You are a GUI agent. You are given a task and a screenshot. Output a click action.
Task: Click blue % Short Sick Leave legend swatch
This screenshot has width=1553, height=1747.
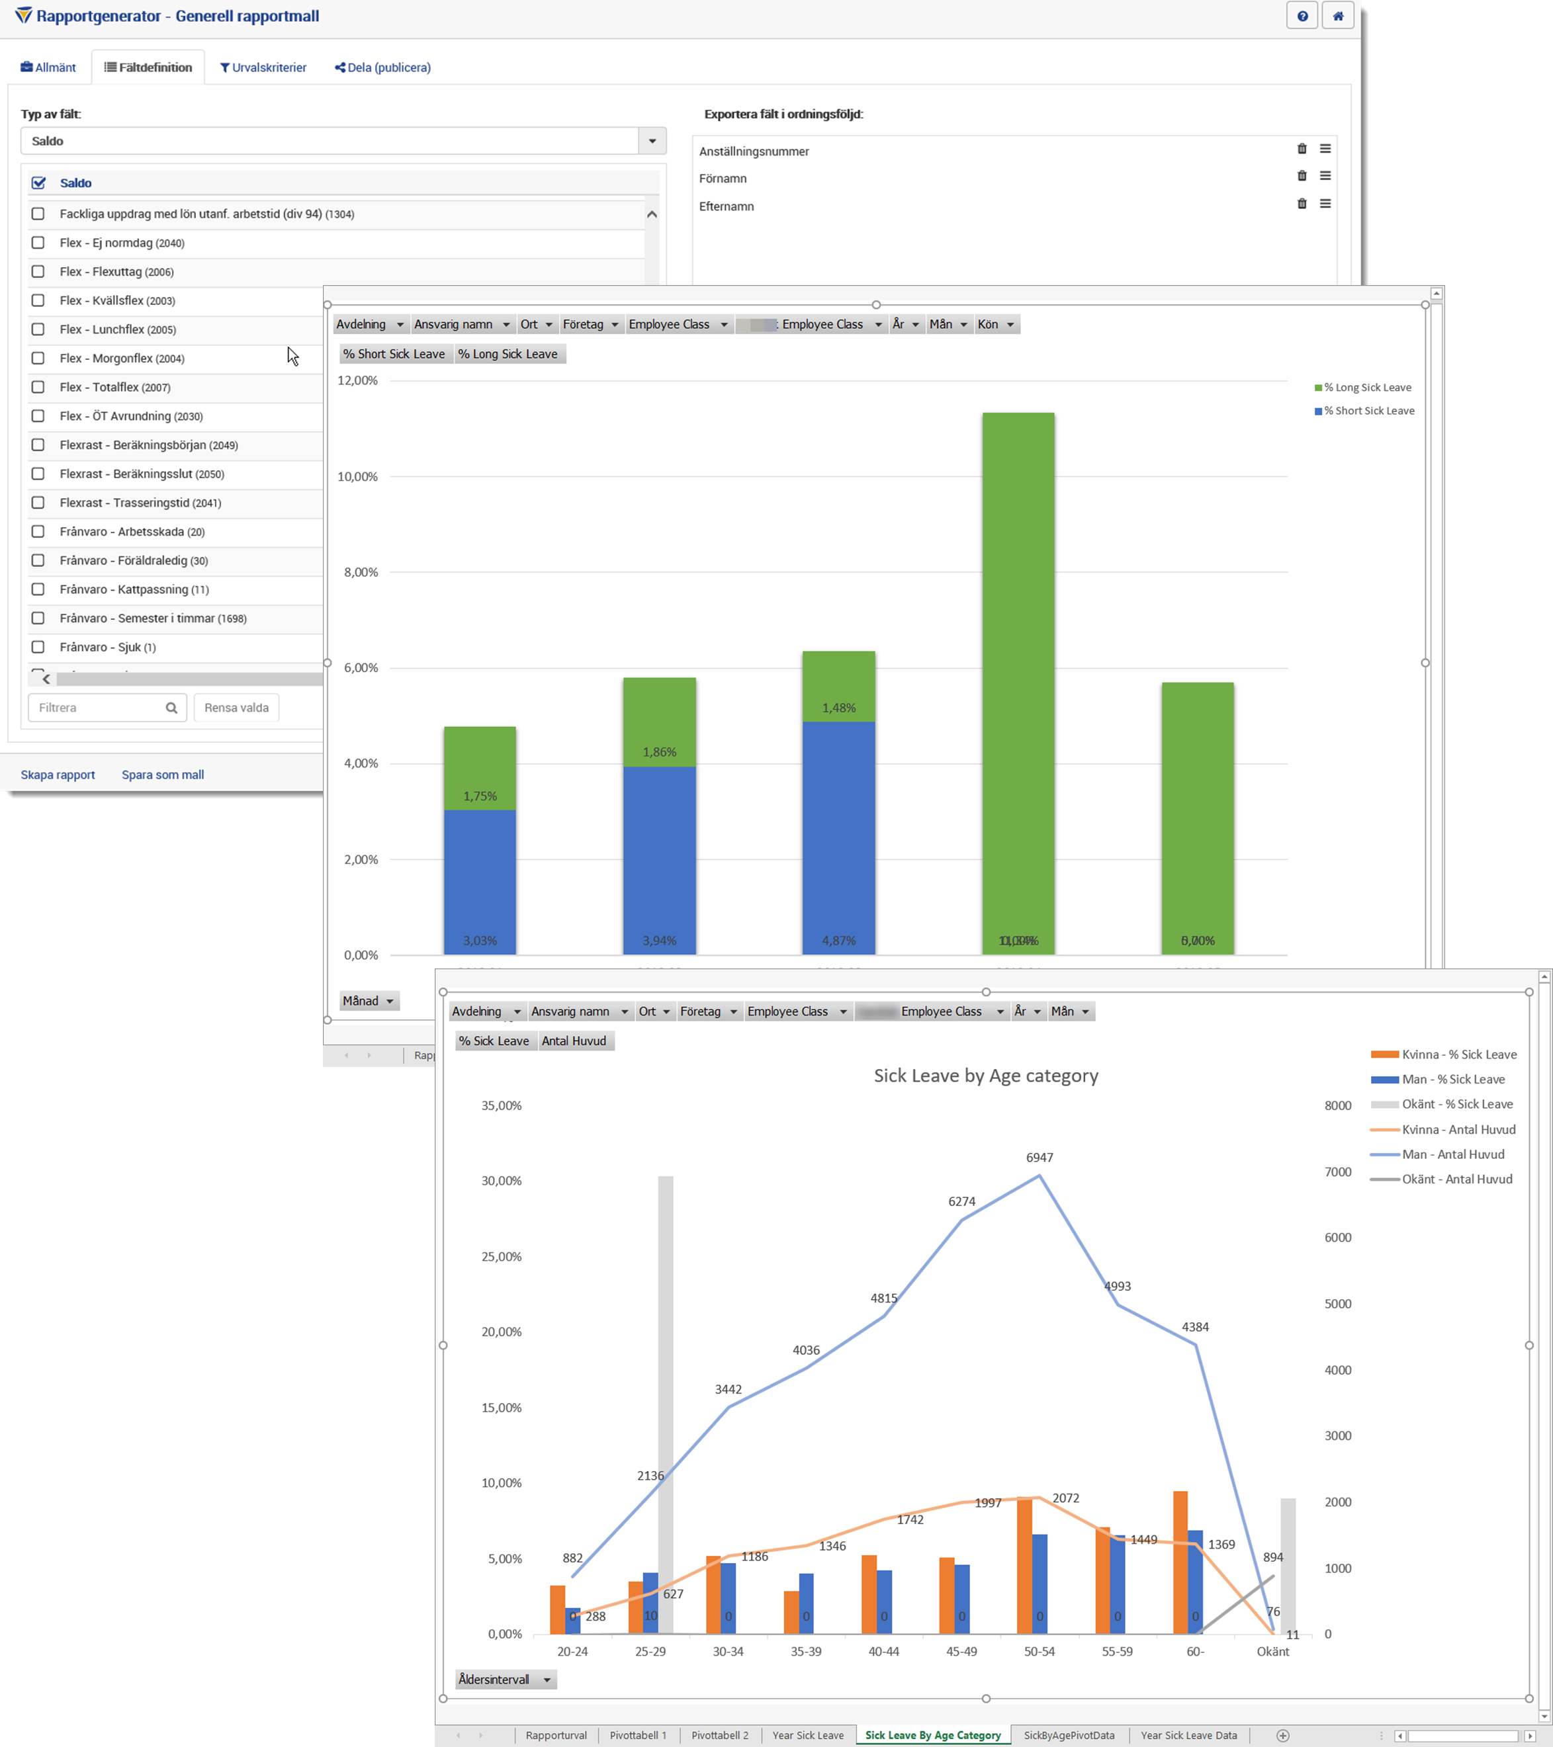click(x=1318, y=411)
